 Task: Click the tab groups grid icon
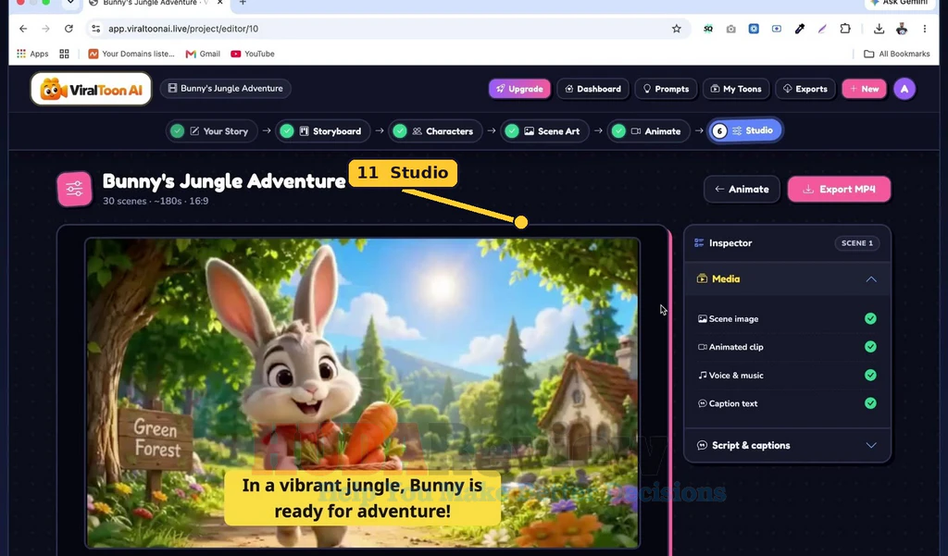64,54
